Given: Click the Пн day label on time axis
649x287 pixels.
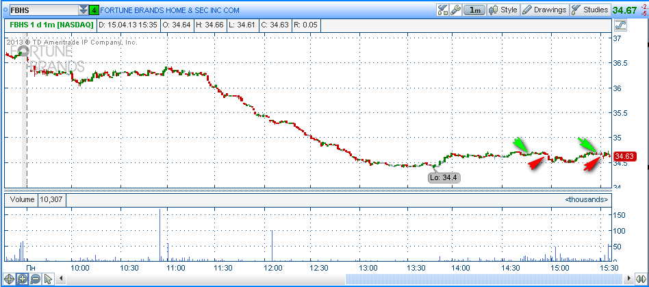Looking at the screenshot, I should click(x=31, y=269).
